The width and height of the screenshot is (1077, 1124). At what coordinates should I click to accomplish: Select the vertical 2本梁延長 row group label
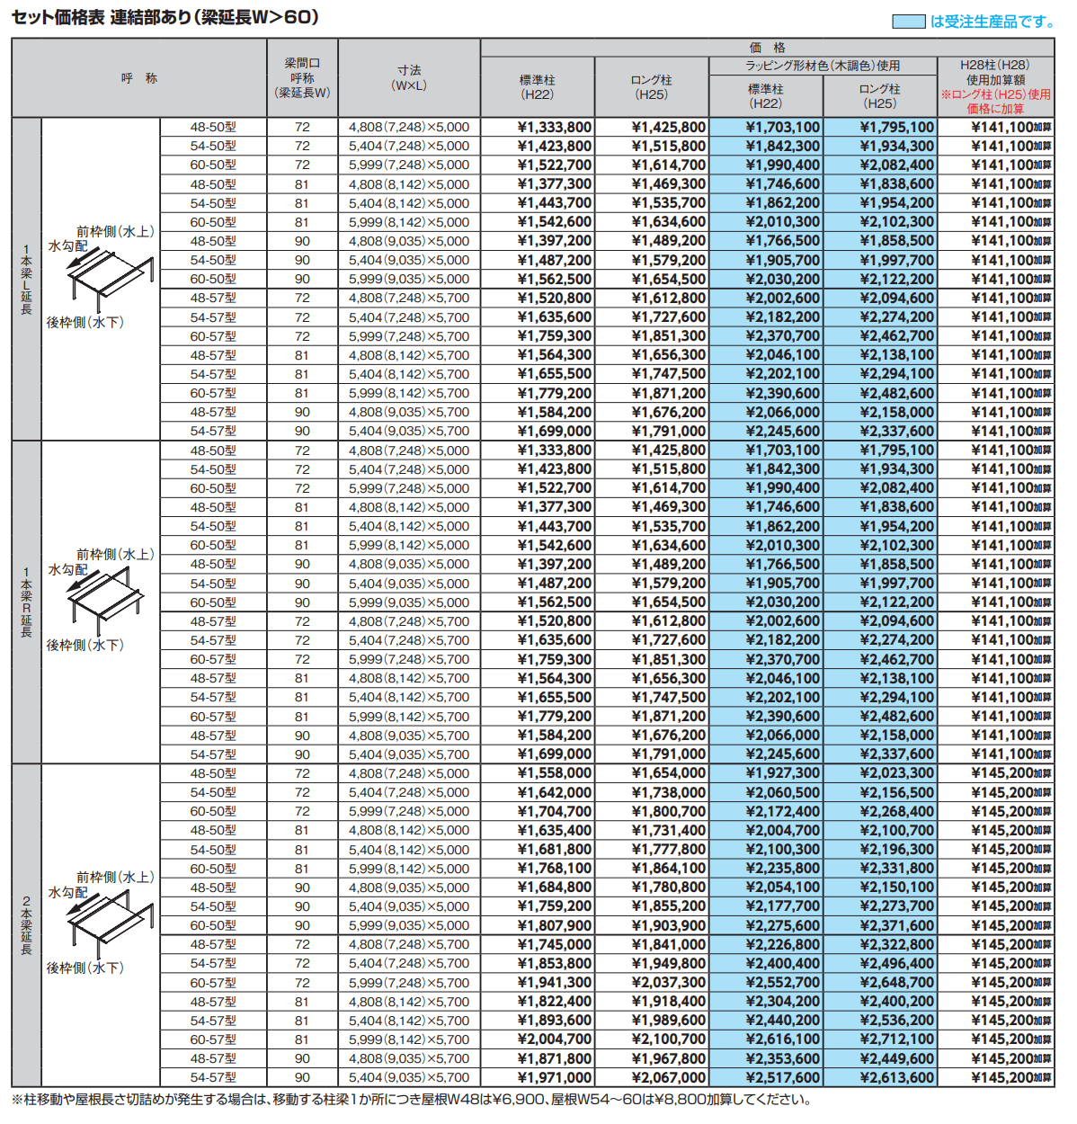pyautogui.click(x=26, y=925)
